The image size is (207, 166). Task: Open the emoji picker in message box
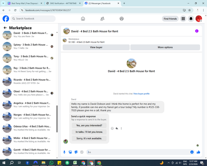192,152
